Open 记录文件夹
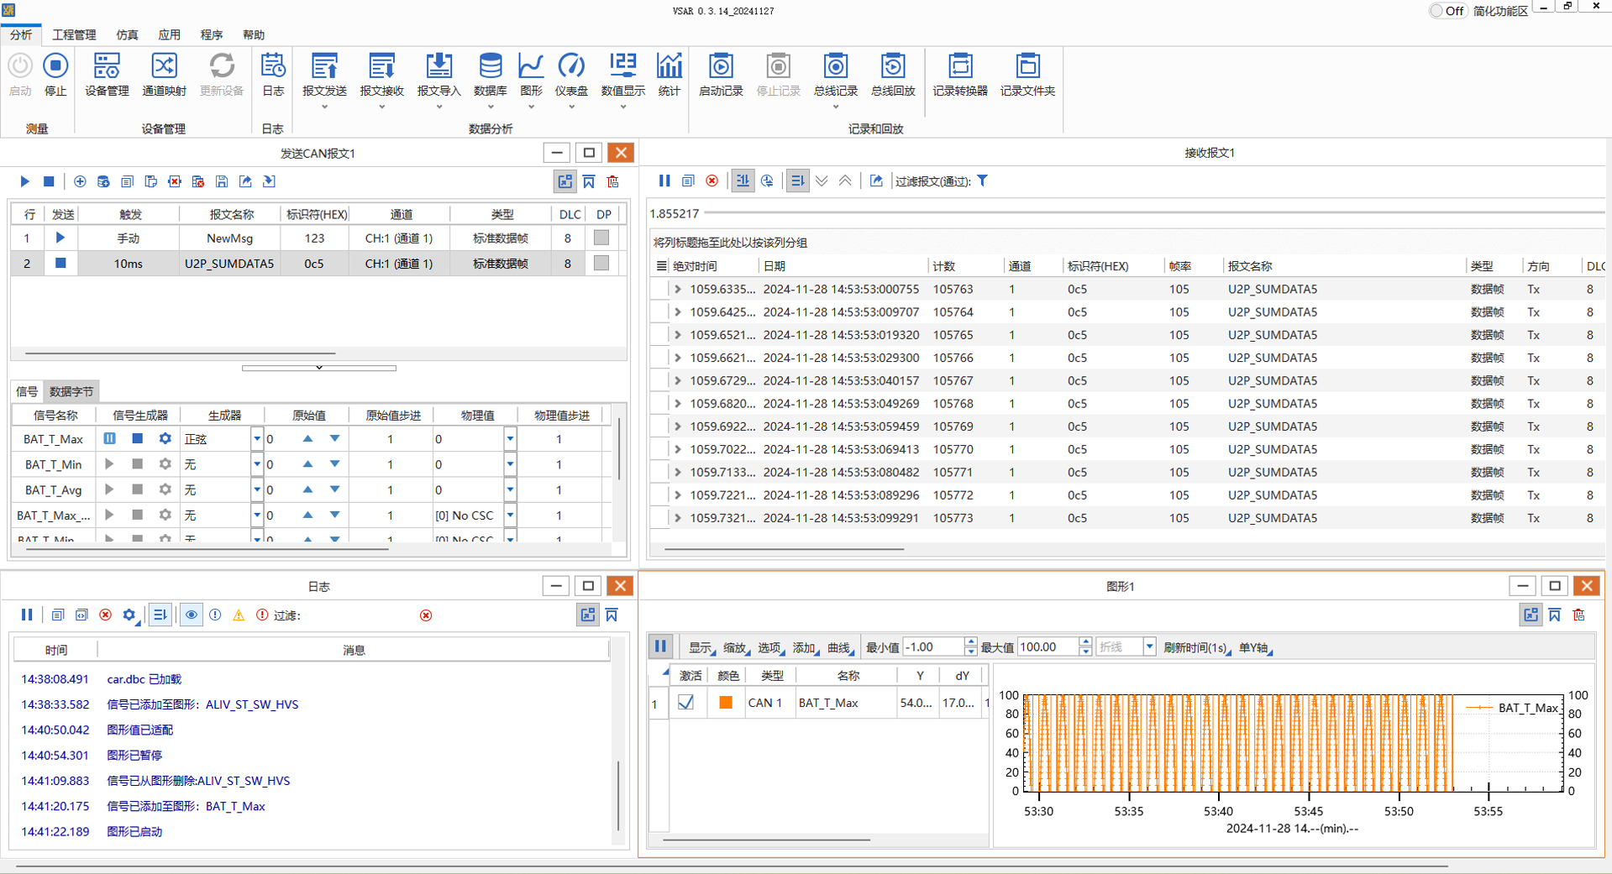The height and width of the screenshot is (874, 1612). [x=1027, y=74]
